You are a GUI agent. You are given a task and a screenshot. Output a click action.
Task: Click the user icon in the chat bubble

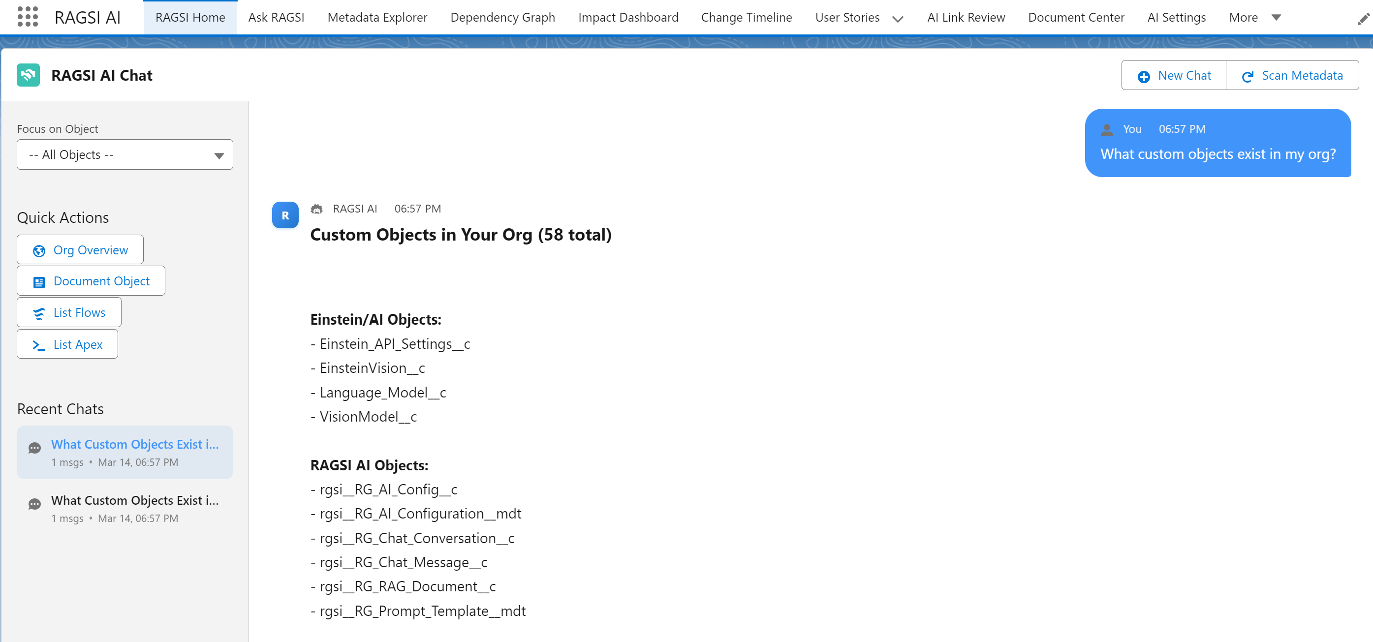[x=1108, y=128]
